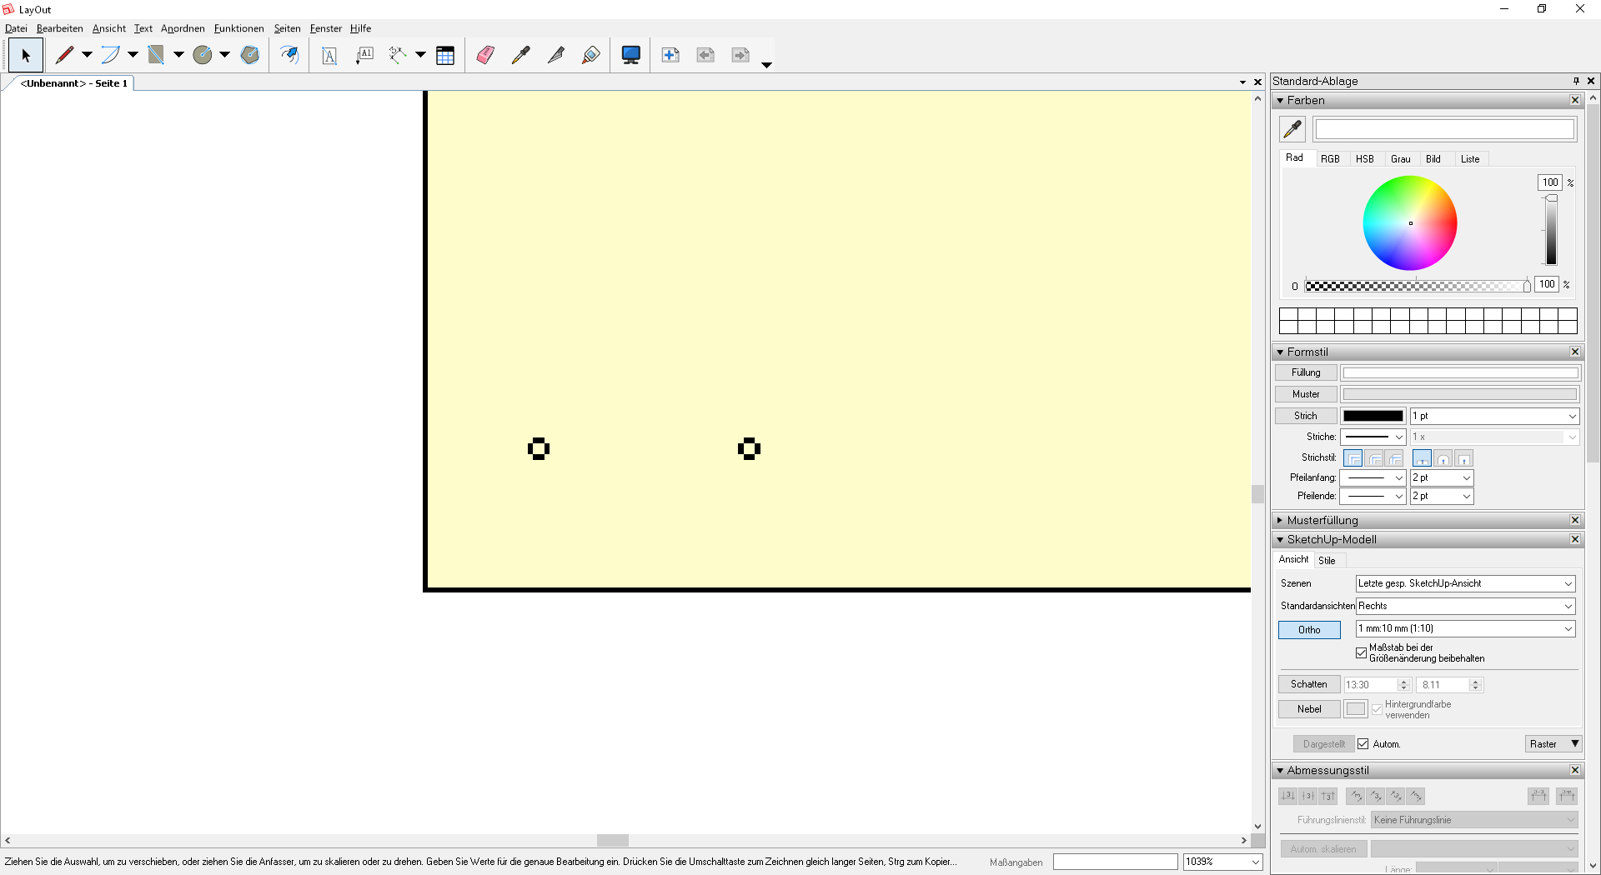Viewport: 1601px width, 875px height.
Task: Activate the Polygon tool
Action: [249, 56]
